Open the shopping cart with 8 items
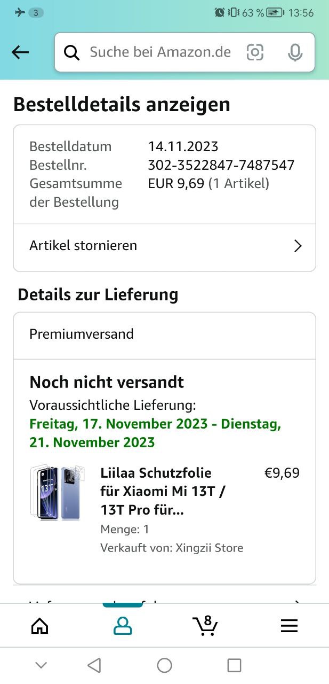The image size is (329, 684). pos(205,625)
